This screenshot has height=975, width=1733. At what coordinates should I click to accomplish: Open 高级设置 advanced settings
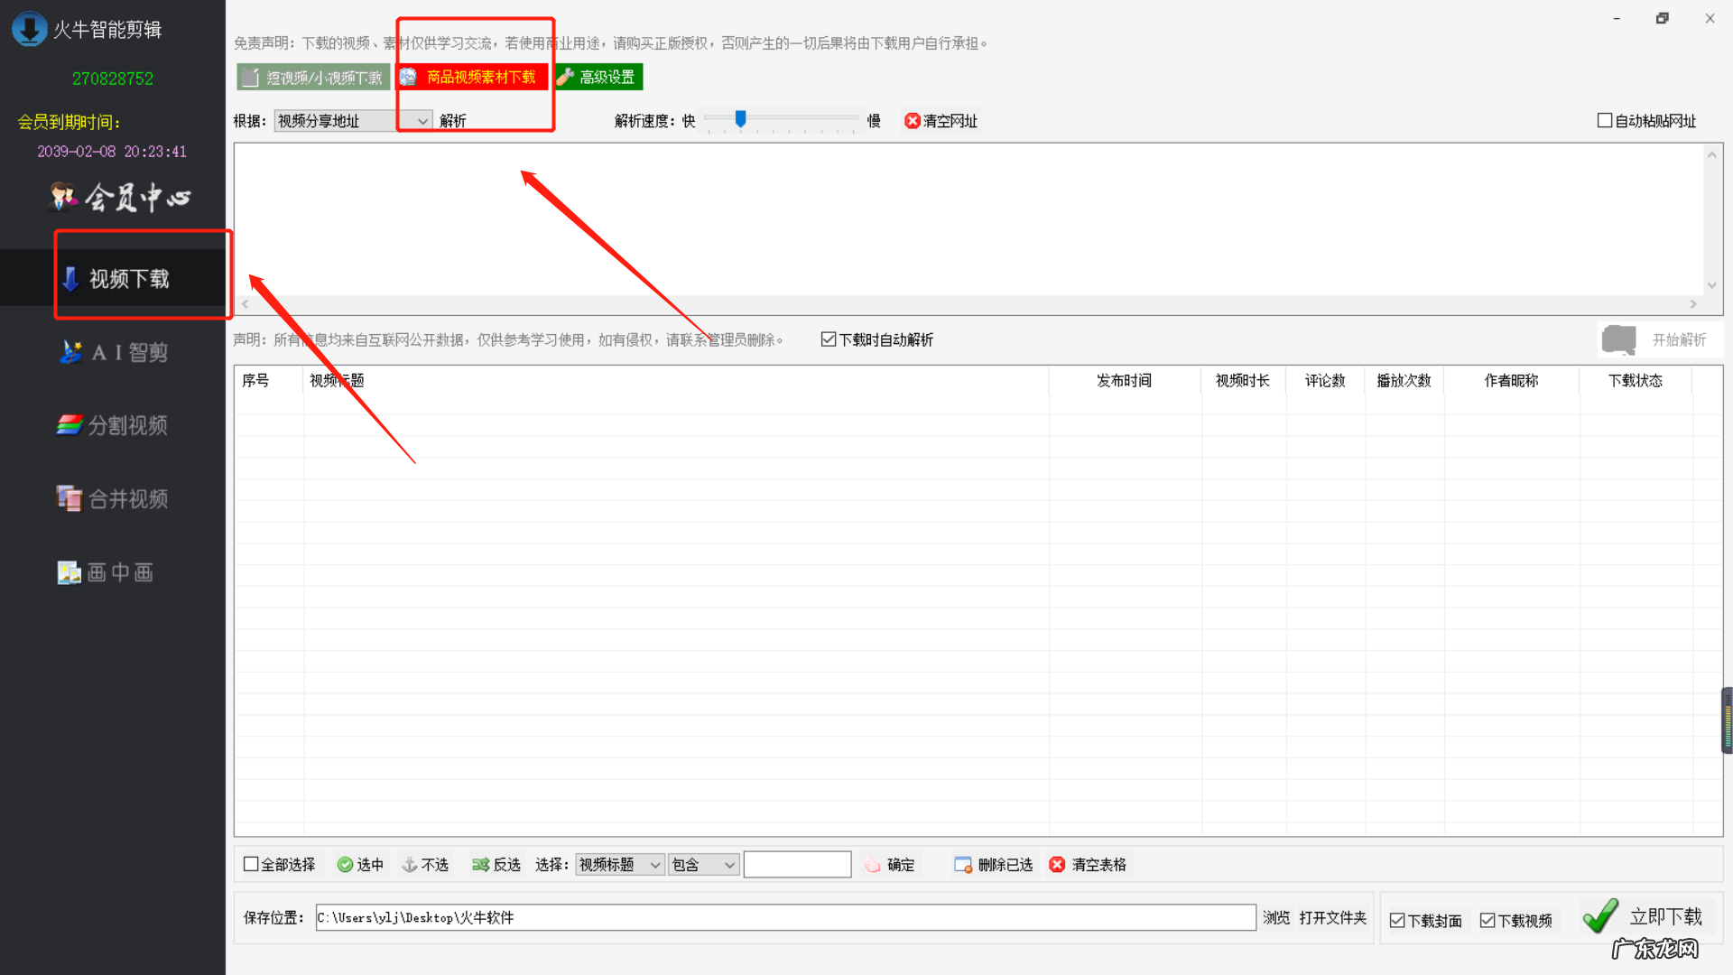[x=598, y=77]
